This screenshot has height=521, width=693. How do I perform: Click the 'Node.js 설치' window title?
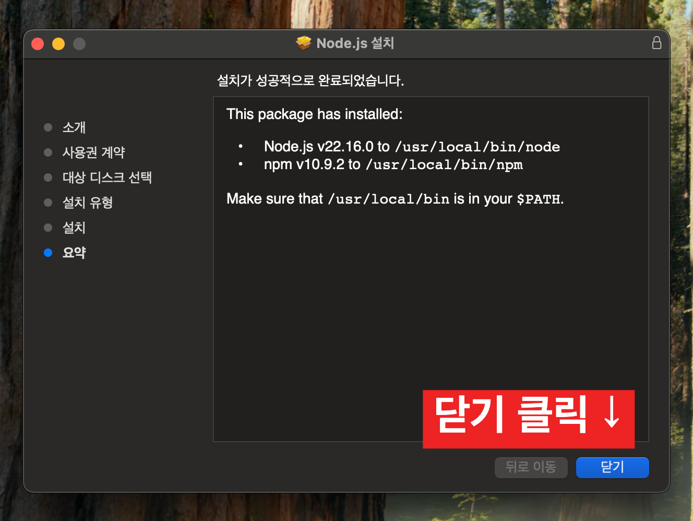[x=355, y=43]
